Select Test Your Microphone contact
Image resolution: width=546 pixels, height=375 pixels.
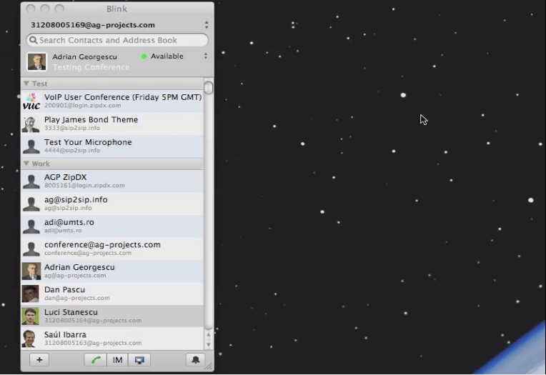tap(88, 146)
